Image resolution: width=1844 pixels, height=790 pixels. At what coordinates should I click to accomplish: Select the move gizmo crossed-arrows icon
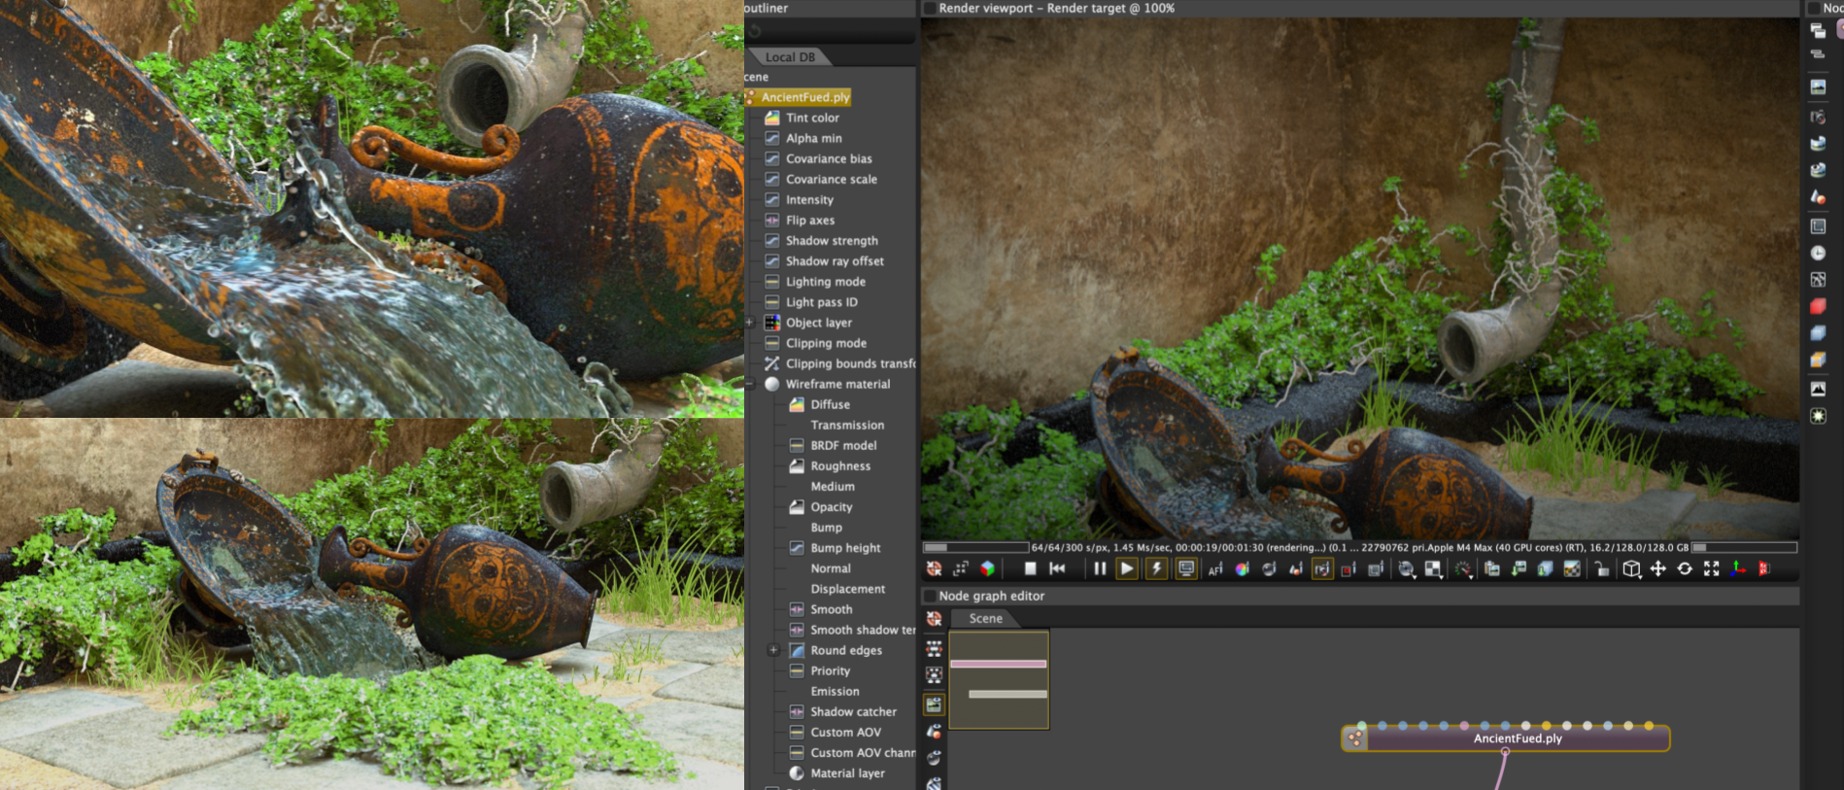tap(1658, 569)
